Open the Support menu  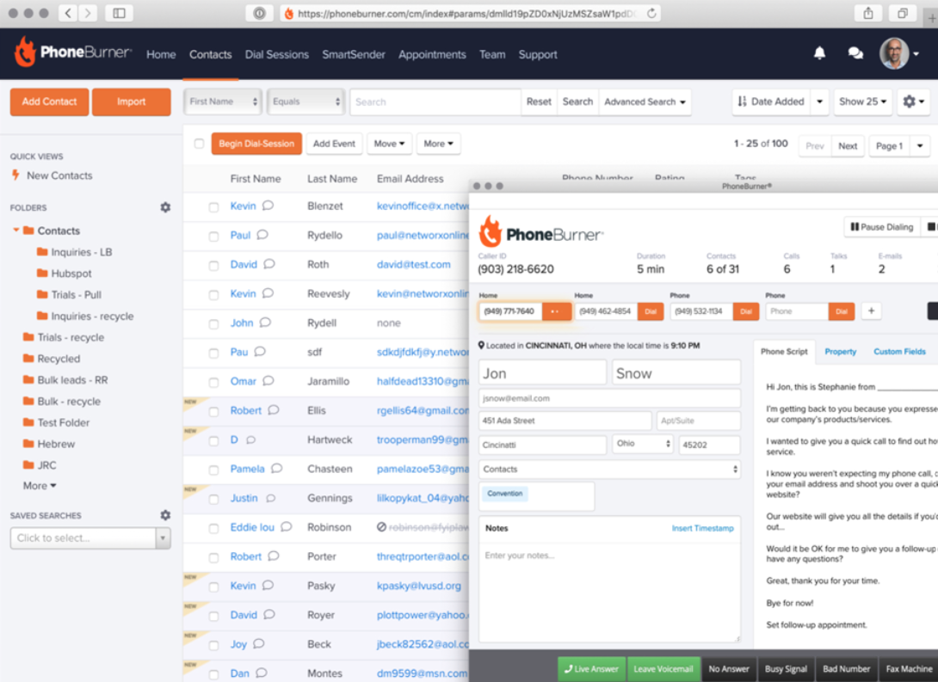pos(537,54)
